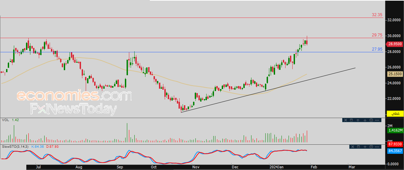Close the SlowSTO indicator panel
Screen dimensions: 404x170
(x=353, y=147)
